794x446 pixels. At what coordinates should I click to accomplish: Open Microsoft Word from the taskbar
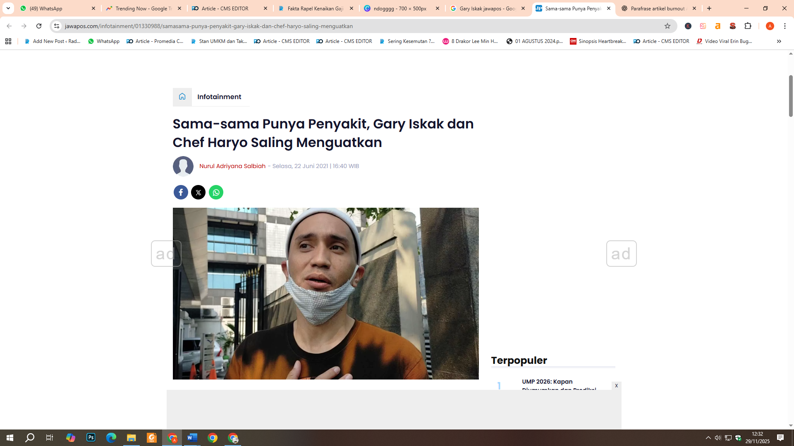click(192, 438)
